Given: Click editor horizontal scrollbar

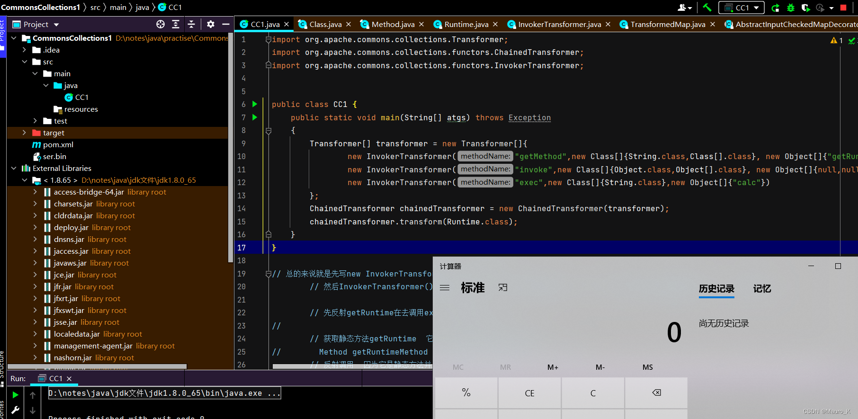Looking at the screenshot, I should [352, 366].
